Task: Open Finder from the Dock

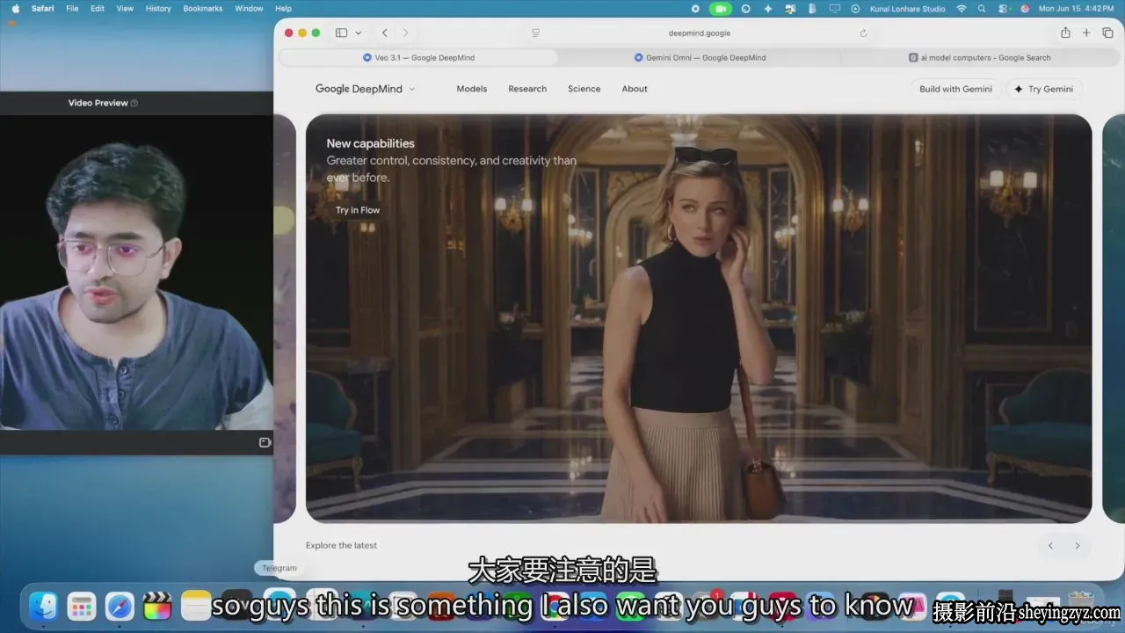Action: click(x=43, y=606)
